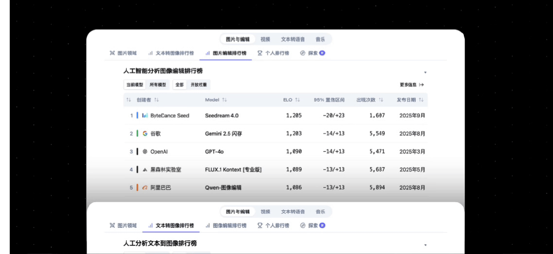553x254 pixels.
Task: Click the OpenAI logo beside GPT-4o row
Action: [x=145, y=151]
